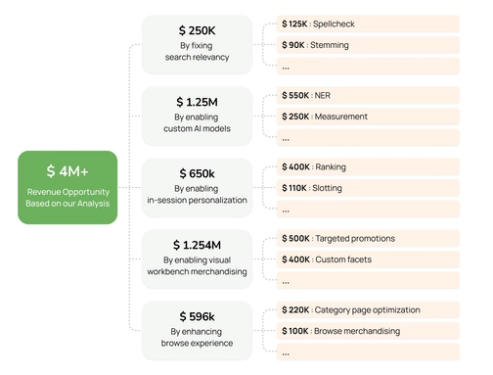Viewport: 493px width, 375px height.
Task: Click the $400K Ranking row
Action: 368,166
